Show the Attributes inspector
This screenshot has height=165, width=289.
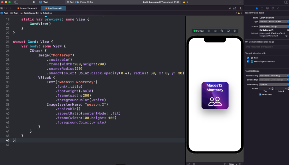coord(278,8)
